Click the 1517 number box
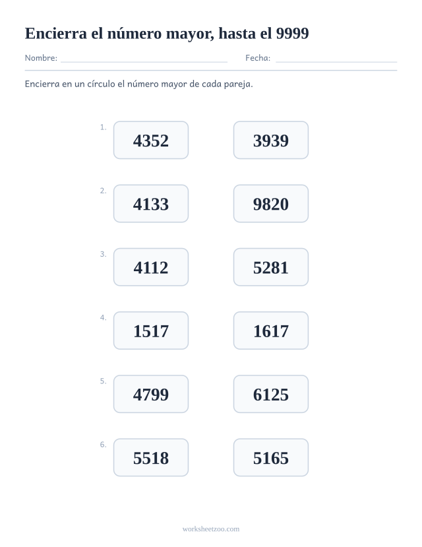This screenshot has width=422, height=547. point(151,331)
